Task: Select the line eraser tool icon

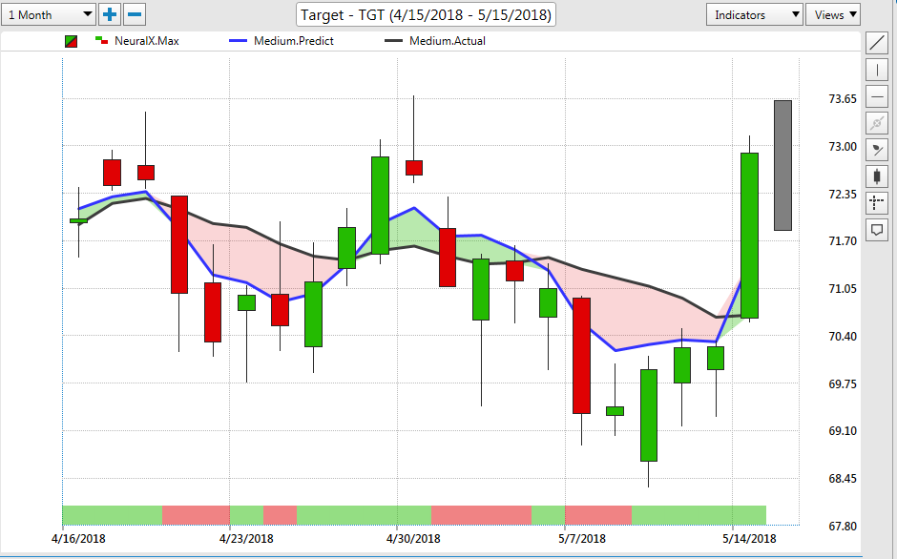Action: click(x=876, y=151)
